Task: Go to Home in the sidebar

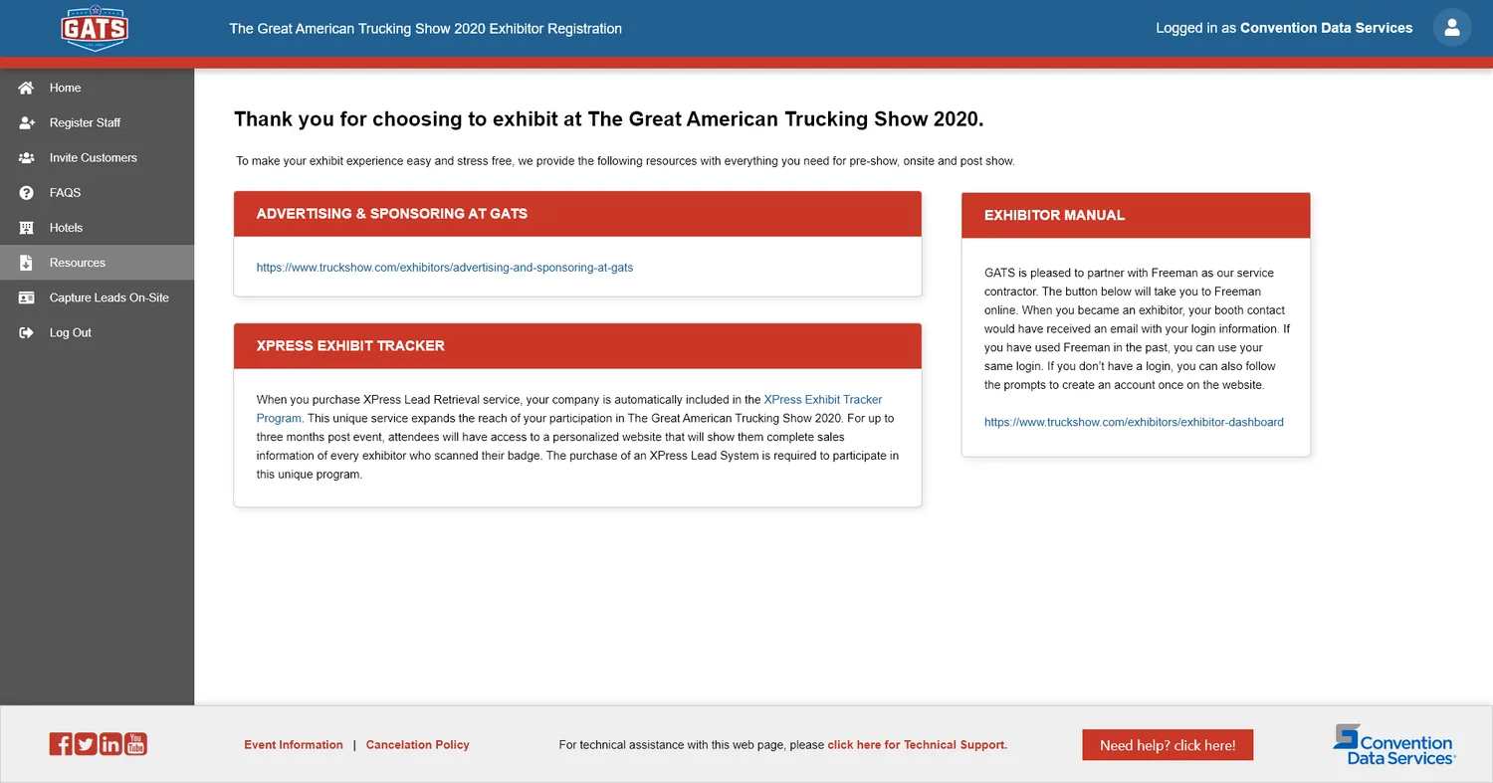Action: point(97,88)
